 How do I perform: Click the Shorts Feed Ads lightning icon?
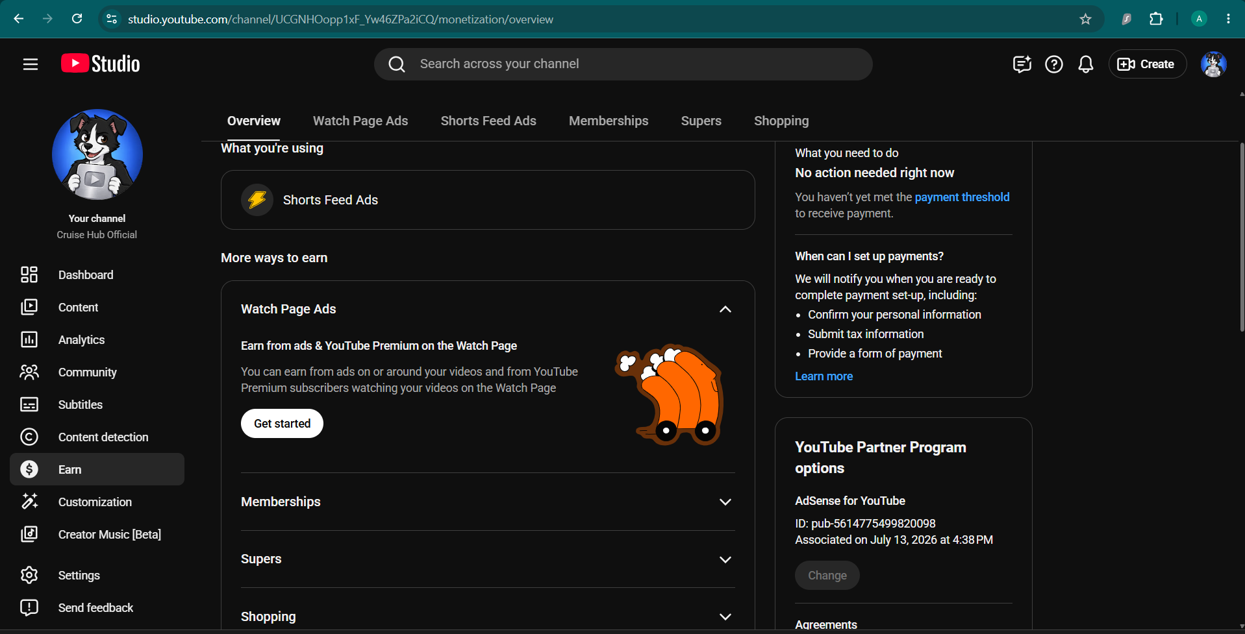click(x=257, y=200)
